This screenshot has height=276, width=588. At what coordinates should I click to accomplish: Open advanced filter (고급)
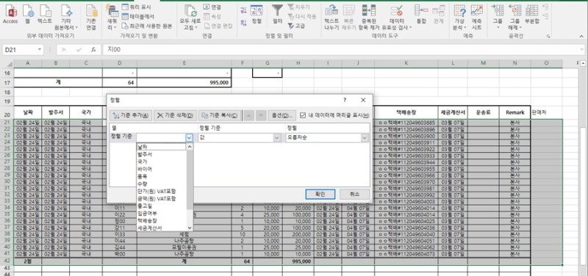click(x=296, y=26)
